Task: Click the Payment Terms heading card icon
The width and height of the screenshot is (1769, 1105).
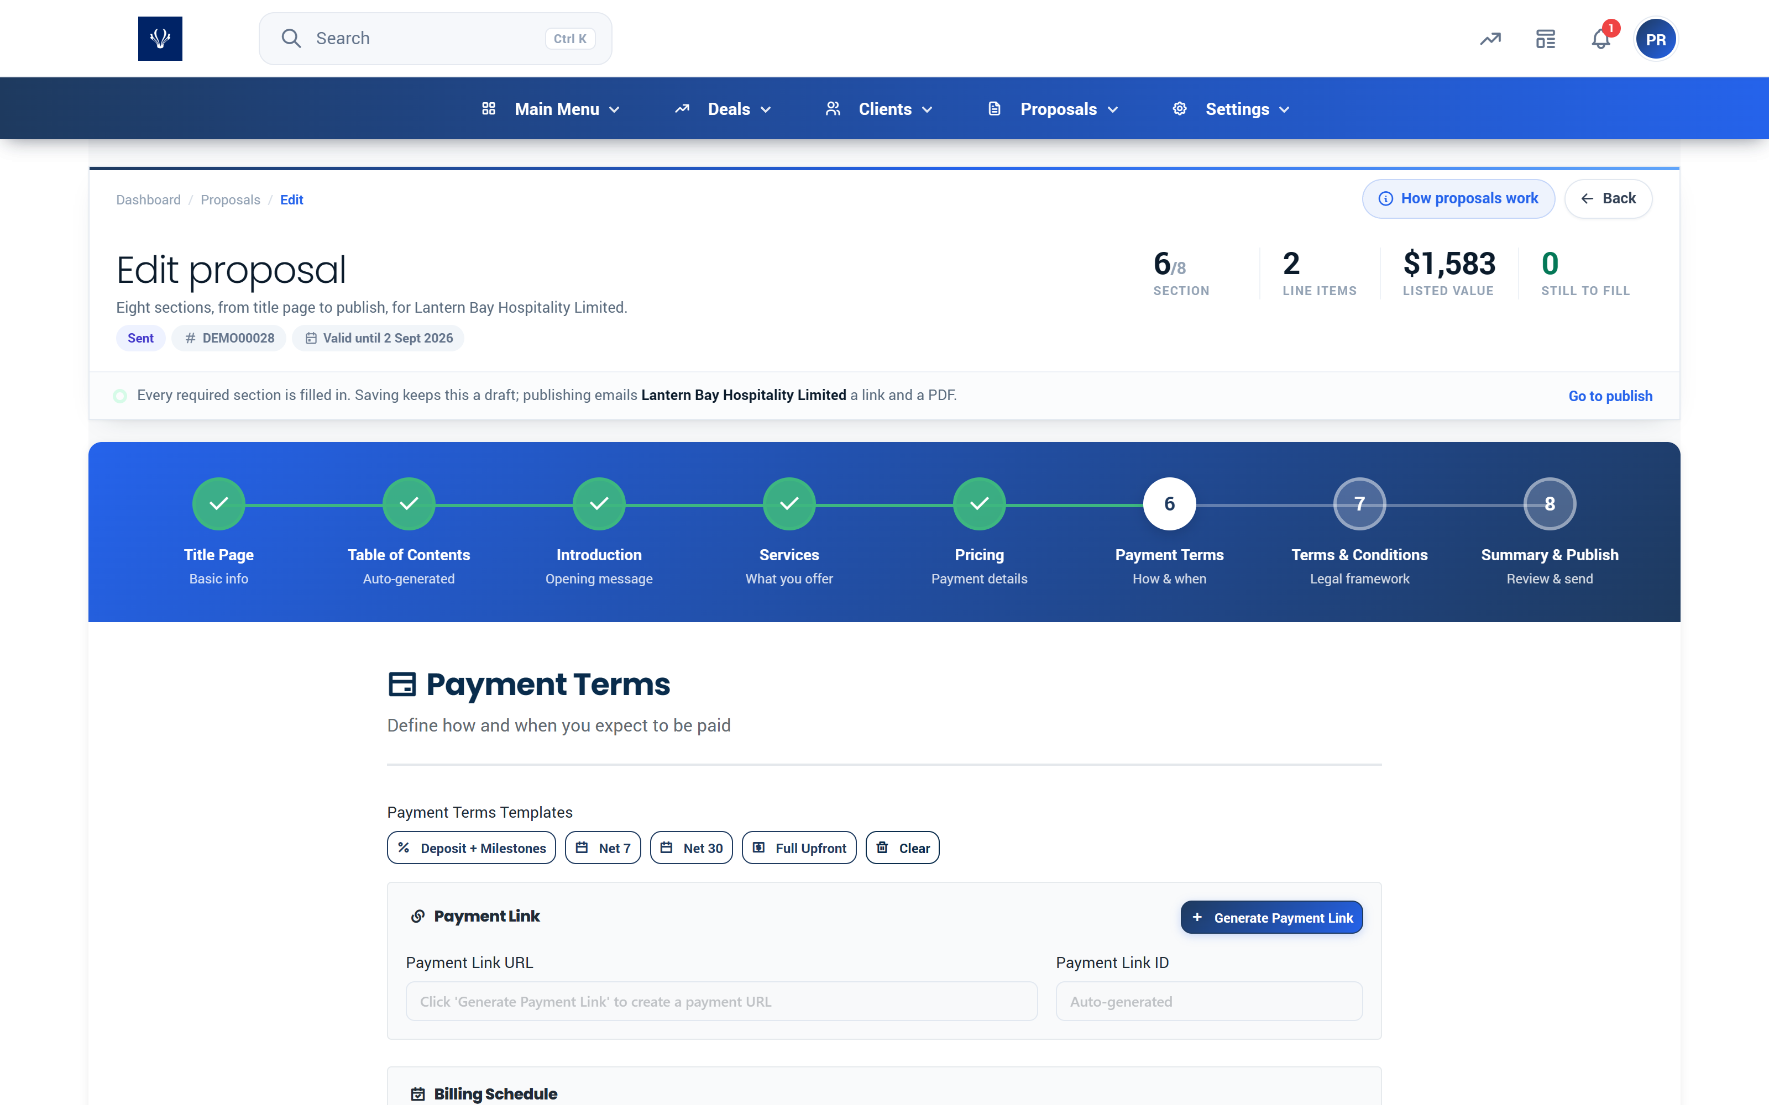Action: pyautogui.click(x=402, y=685)
